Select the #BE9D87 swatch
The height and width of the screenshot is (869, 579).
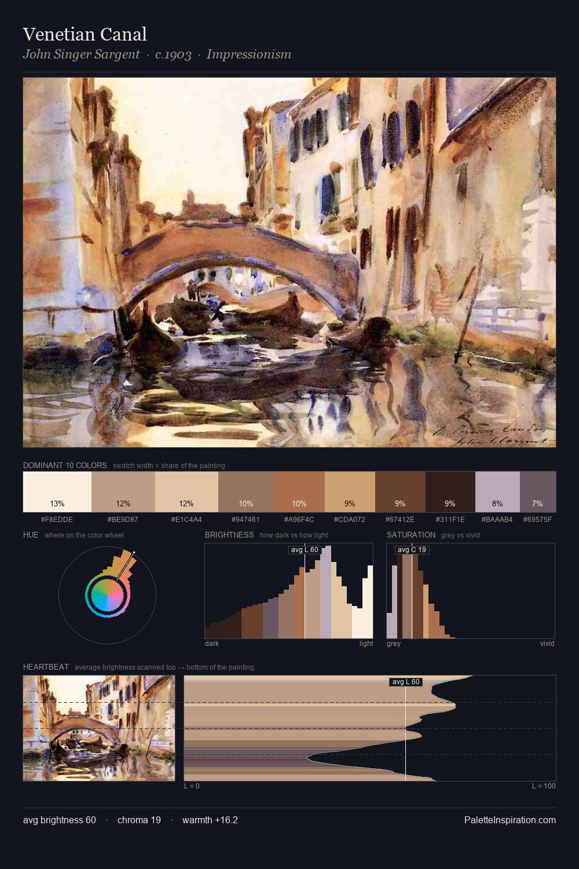[x=123, y=492]
